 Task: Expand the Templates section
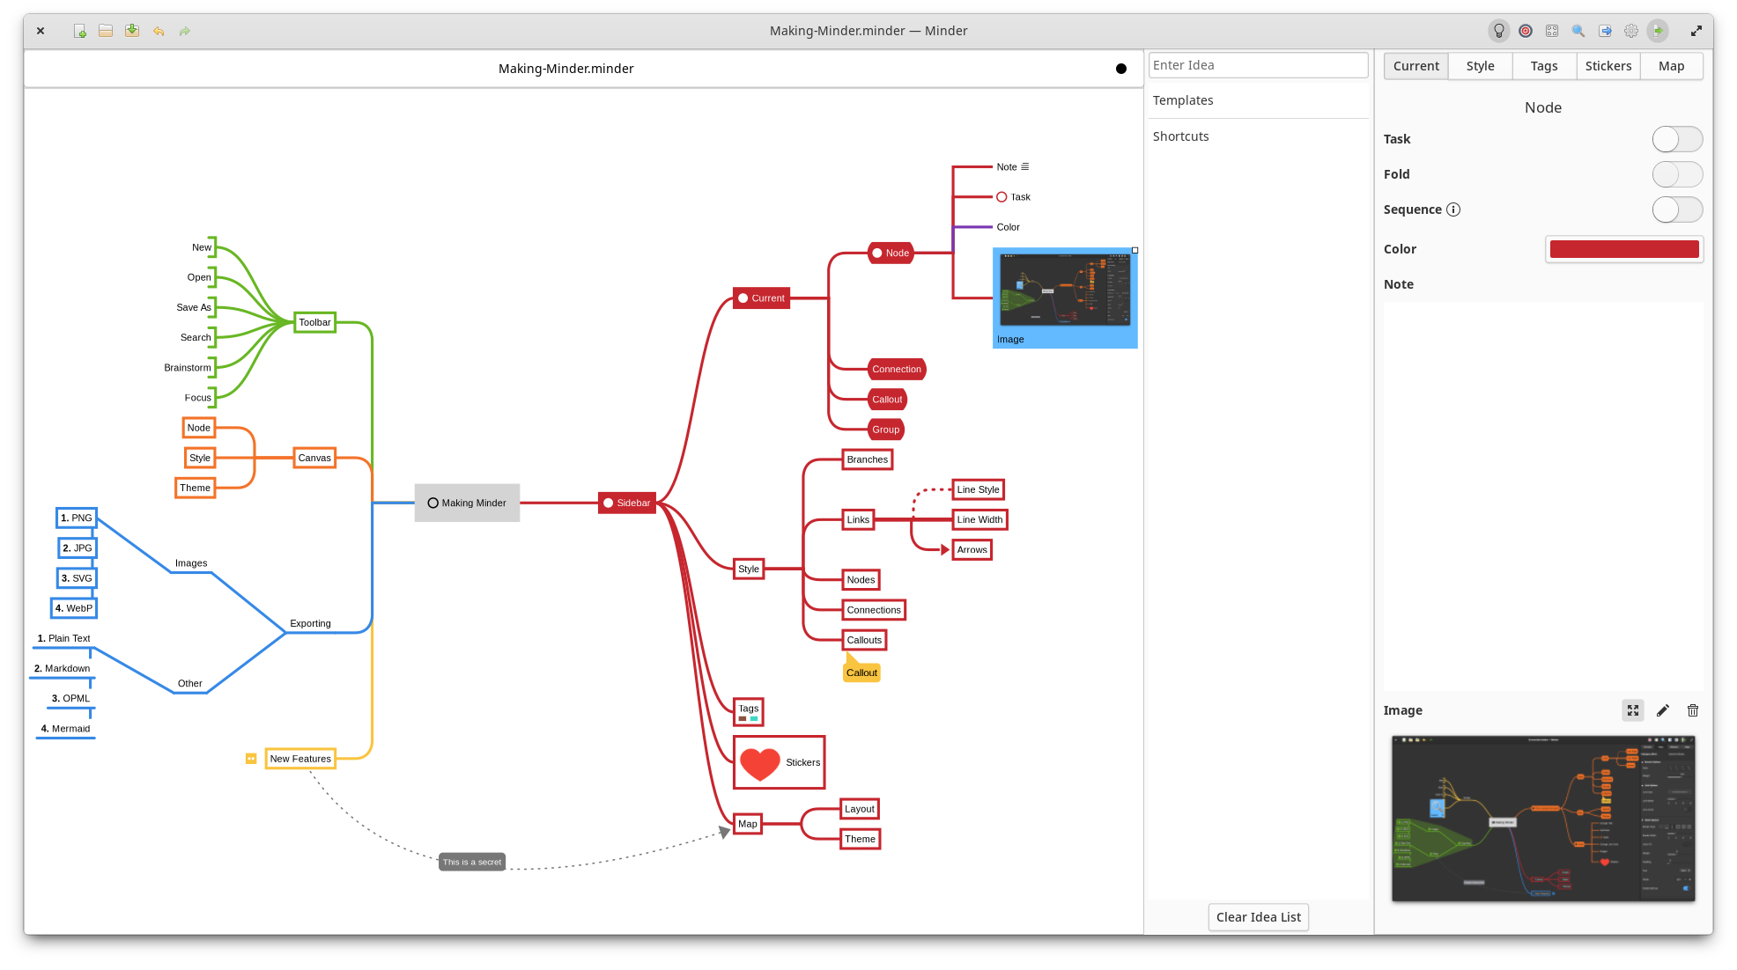pos(1183,100)
